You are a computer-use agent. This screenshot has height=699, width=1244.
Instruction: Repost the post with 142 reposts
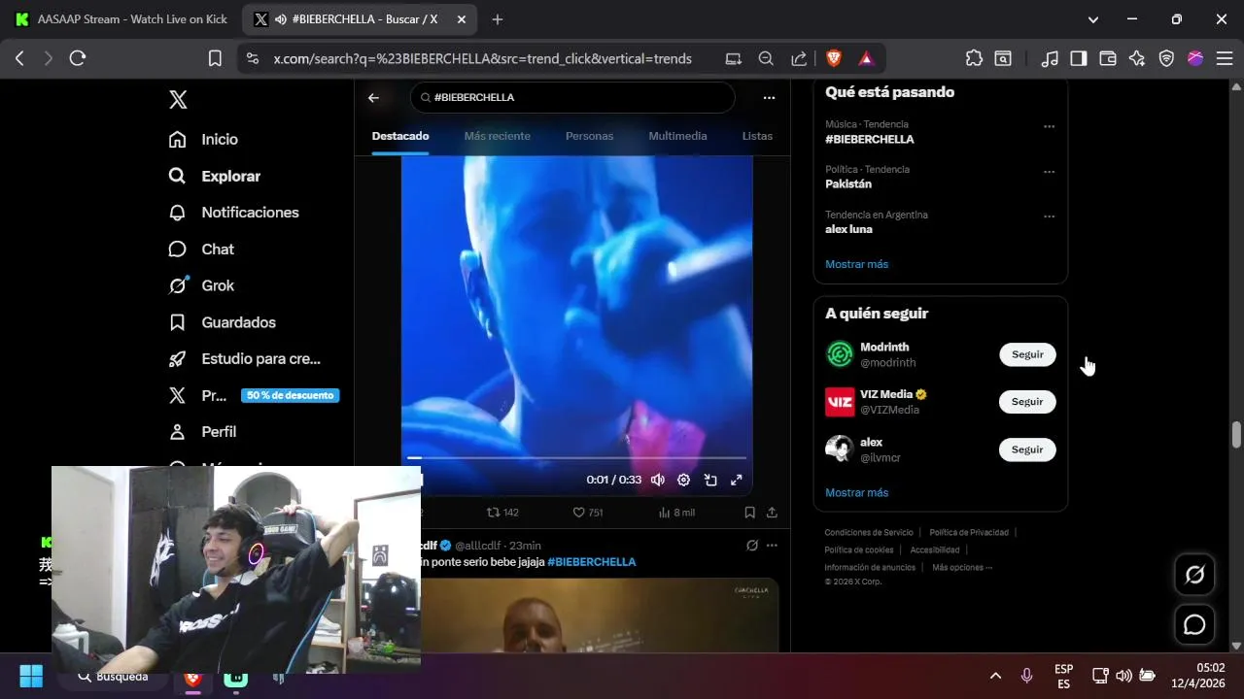tap(502, 513)
